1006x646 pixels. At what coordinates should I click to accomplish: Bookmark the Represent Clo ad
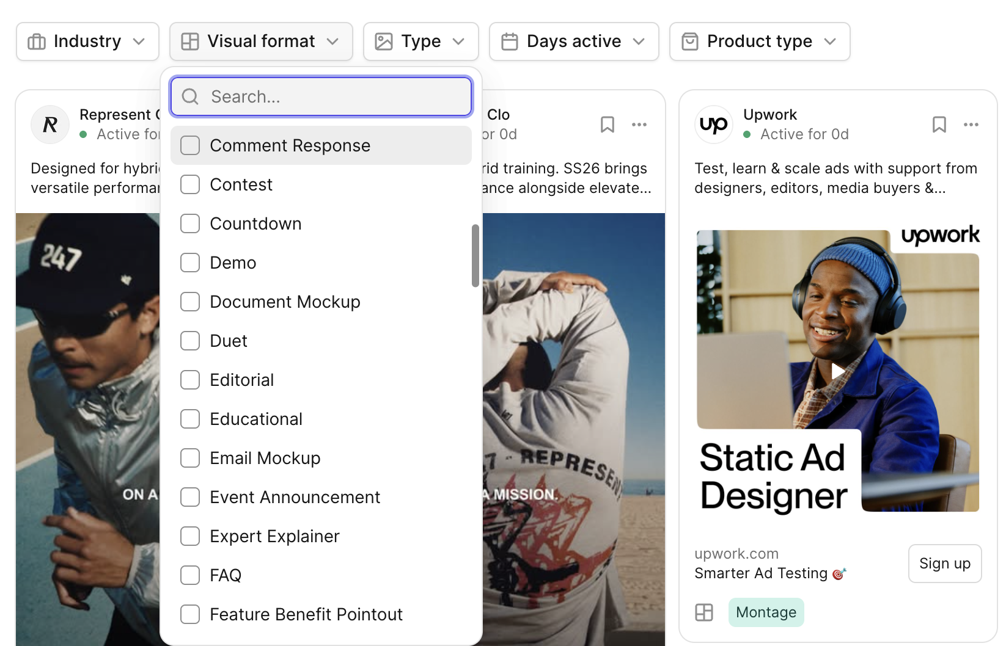(608, 125)
